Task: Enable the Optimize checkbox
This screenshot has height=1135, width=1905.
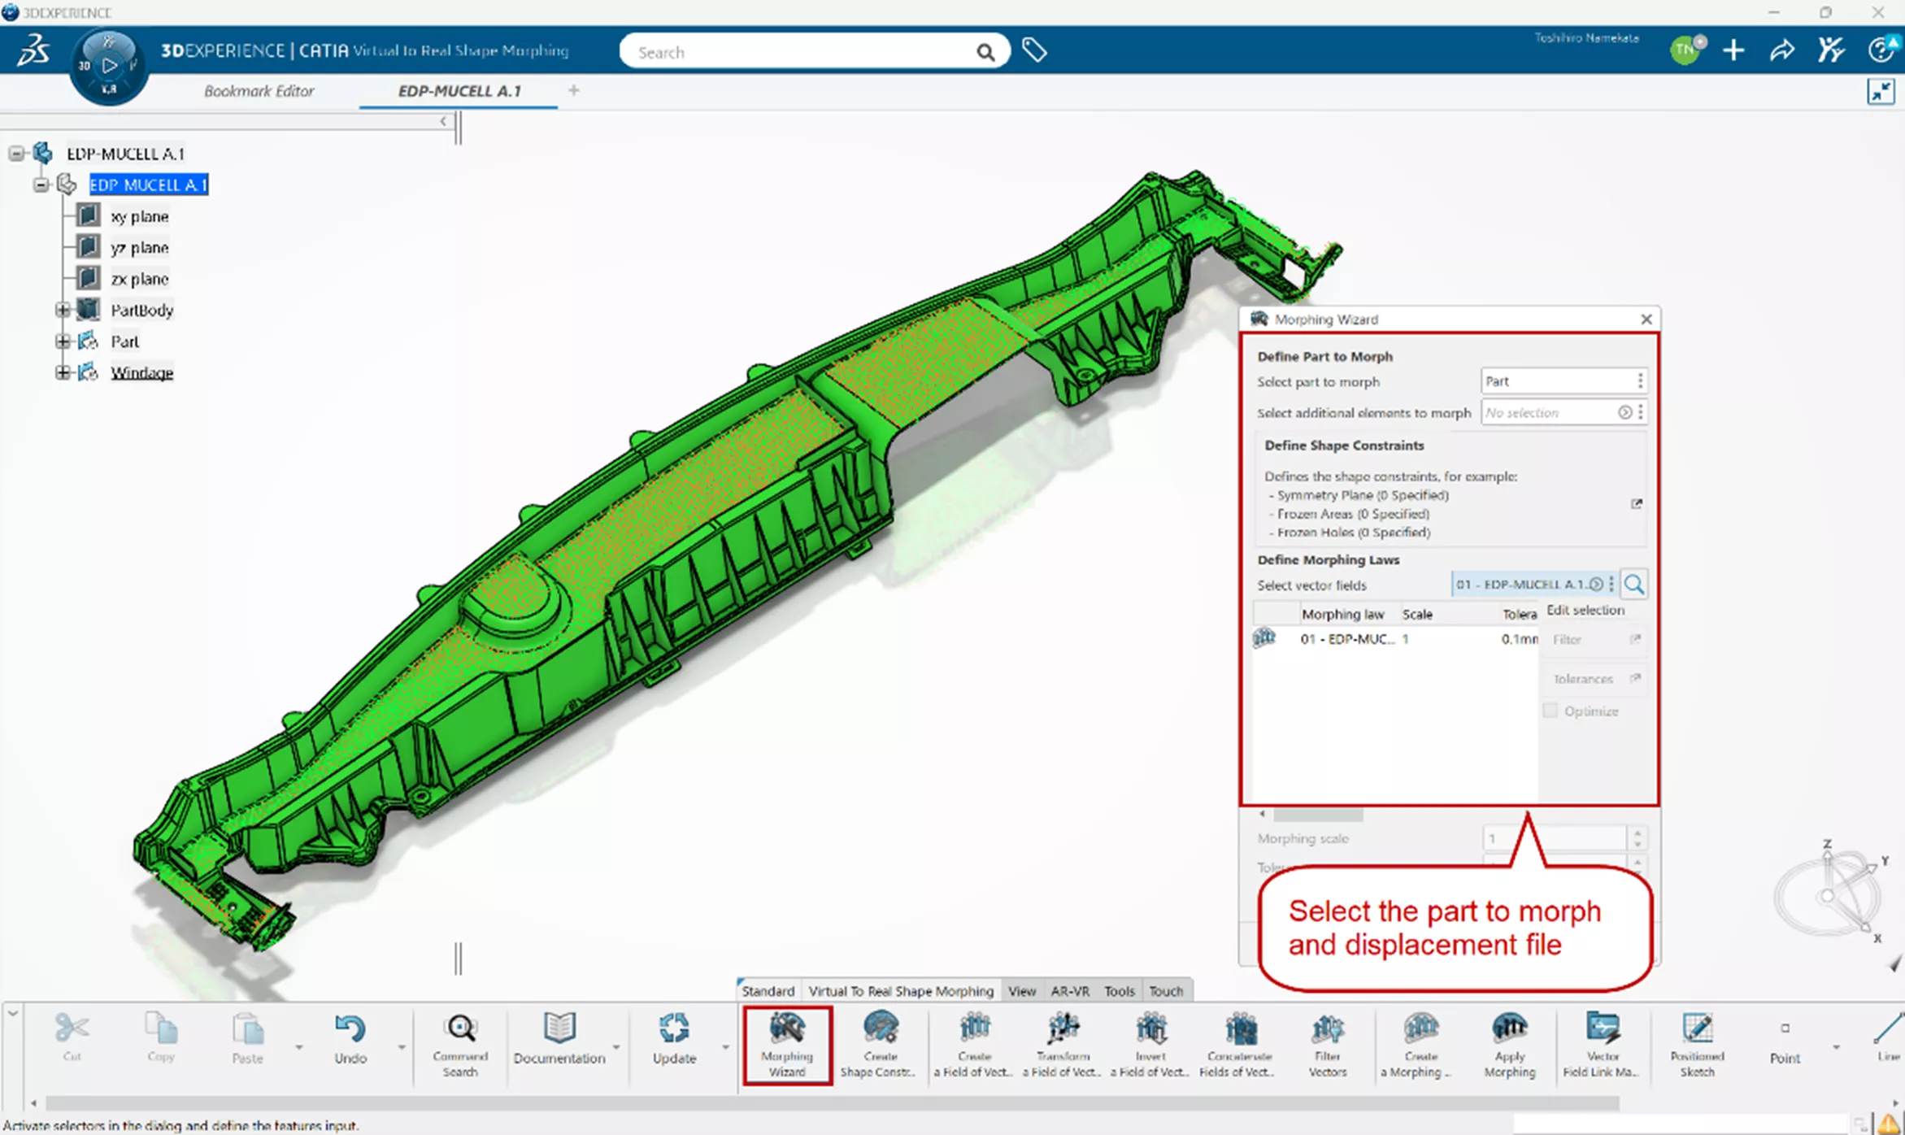Action: point(1551,711)
